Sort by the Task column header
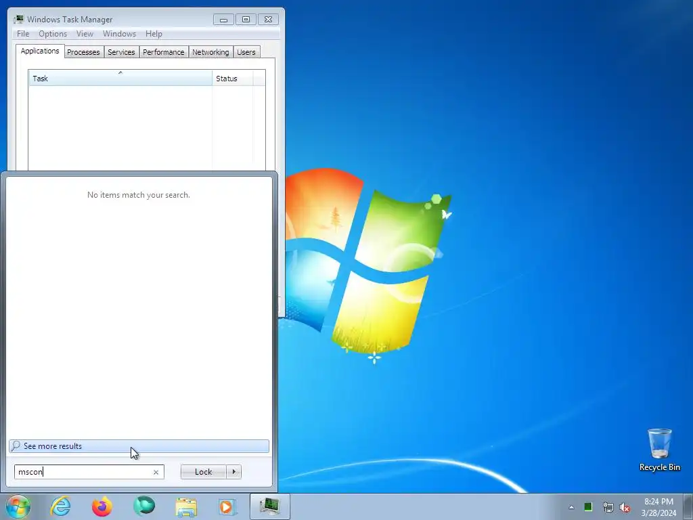The width and height of the screenshot is (693, 520). point(120,79)
